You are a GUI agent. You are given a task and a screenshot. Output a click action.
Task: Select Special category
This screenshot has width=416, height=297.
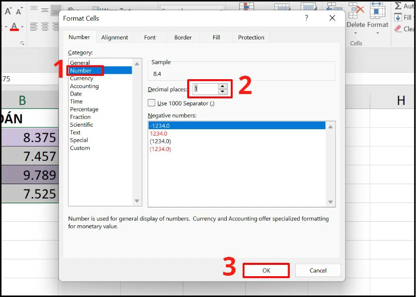(100, 140)
